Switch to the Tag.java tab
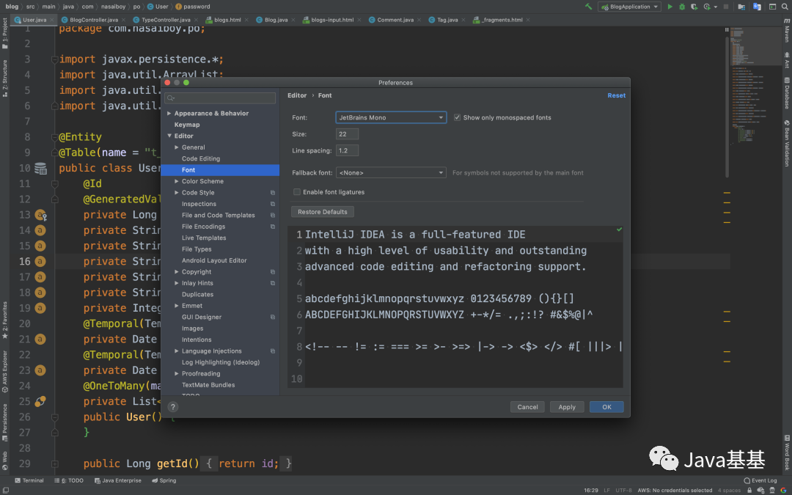Viewport: 792px width, 495px height. coord(447,20)
